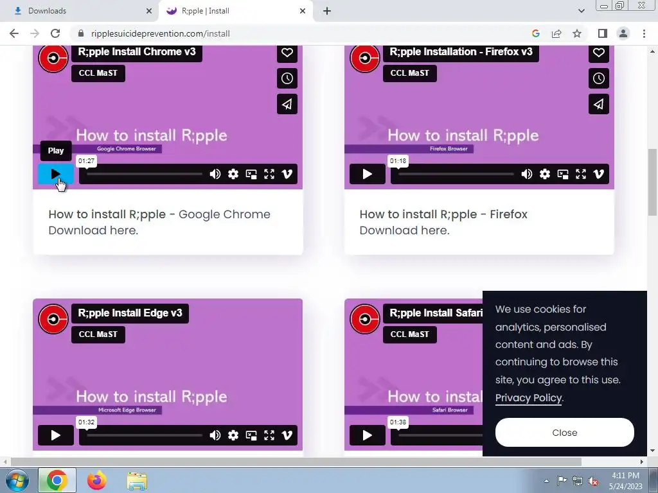Toggle the Chrome side panel
The image size is (658, 493).
point(603,33)
